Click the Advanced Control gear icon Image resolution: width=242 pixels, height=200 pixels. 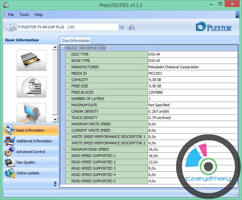(9, 152)
